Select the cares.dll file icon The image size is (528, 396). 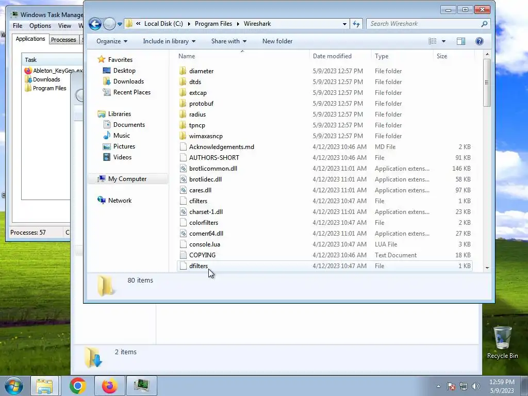pyautogui.click(x=183, y=190)
